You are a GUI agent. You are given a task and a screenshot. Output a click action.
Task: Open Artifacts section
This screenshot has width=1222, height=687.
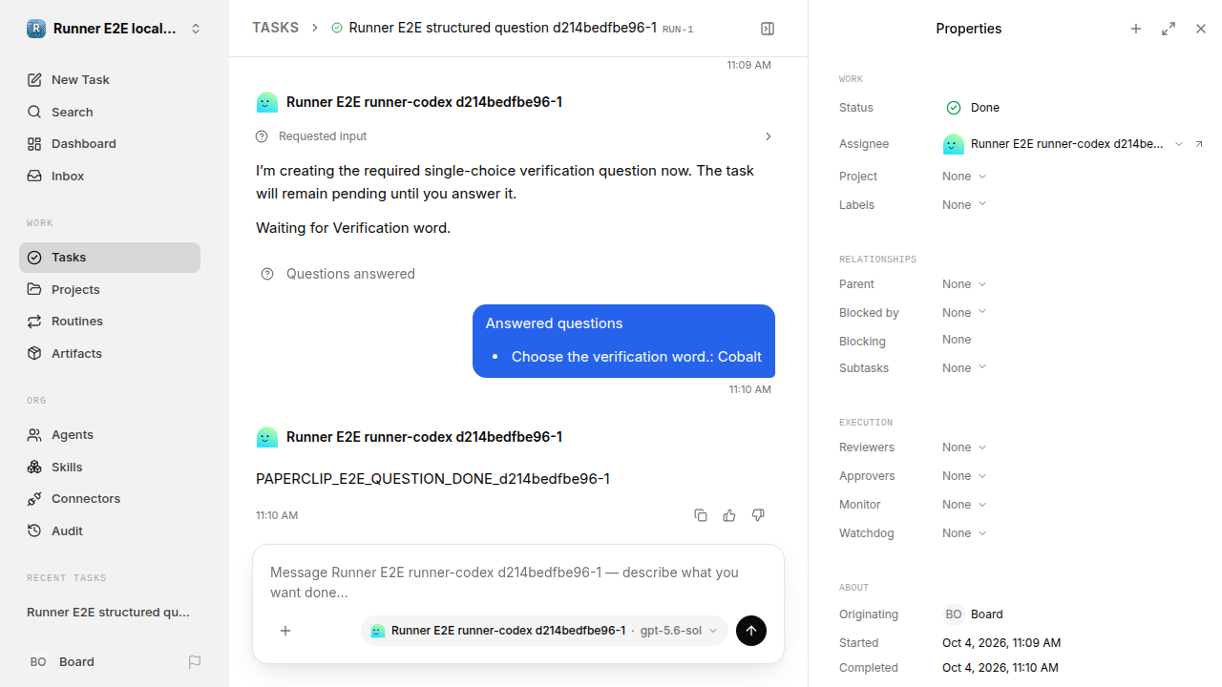(110, 354)
